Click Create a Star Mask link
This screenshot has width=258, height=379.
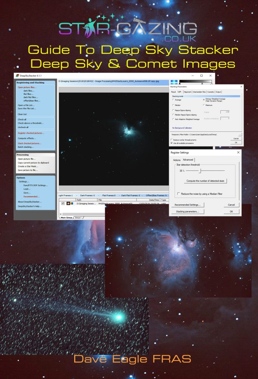[x=28, y=166]
